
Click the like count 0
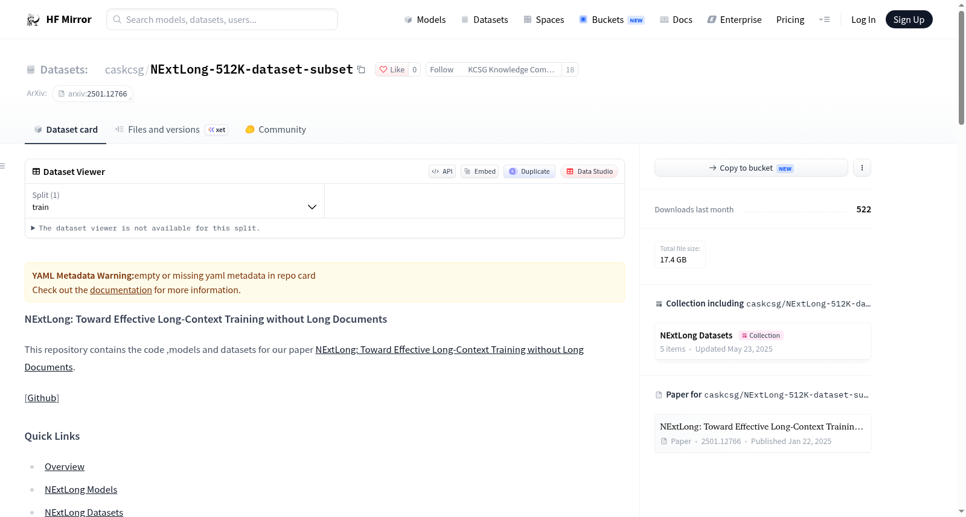click(x=415, y=69)
